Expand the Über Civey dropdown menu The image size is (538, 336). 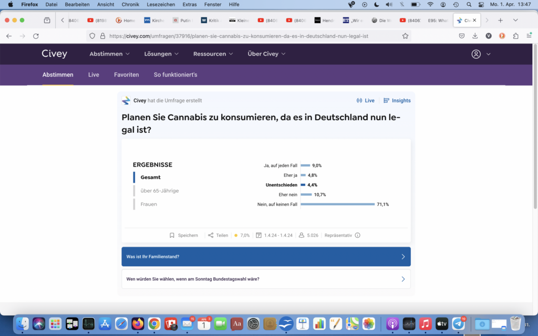pos(266,54)
